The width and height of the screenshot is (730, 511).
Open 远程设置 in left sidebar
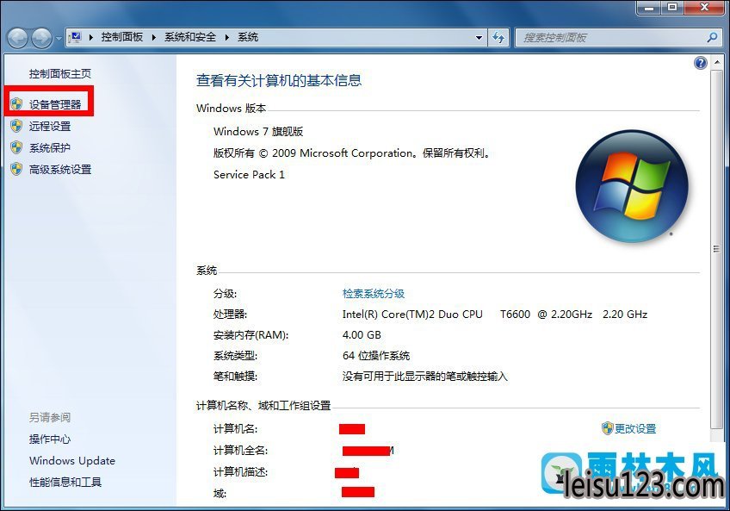[50, 127]
